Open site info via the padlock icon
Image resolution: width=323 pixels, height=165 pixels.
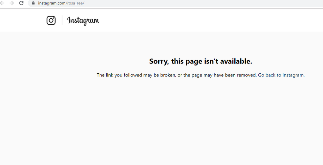click(x=33, y=3)
